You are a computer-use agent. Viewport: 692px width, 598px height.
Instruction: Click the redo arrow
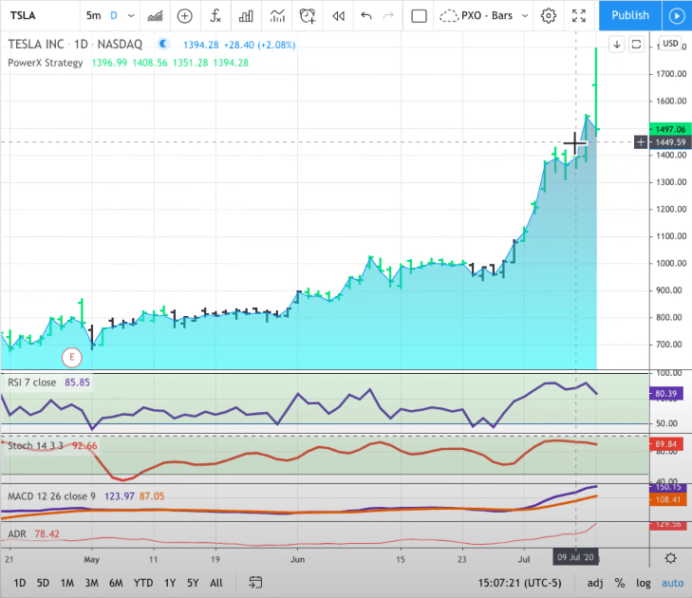click(388, 16)
